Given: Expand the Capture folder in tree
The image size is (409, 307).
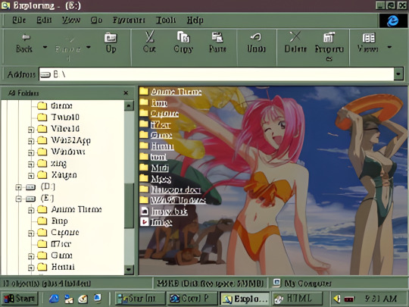Looking at the screenshot, I should click(31, 233).
